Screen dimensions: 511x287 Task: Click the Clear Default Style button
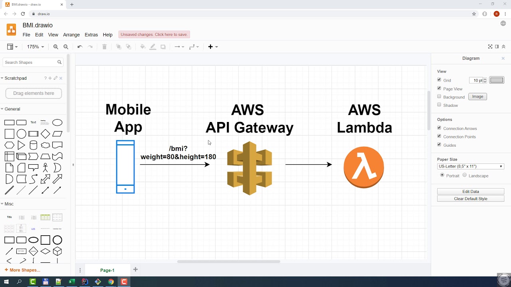pos(471,199)
